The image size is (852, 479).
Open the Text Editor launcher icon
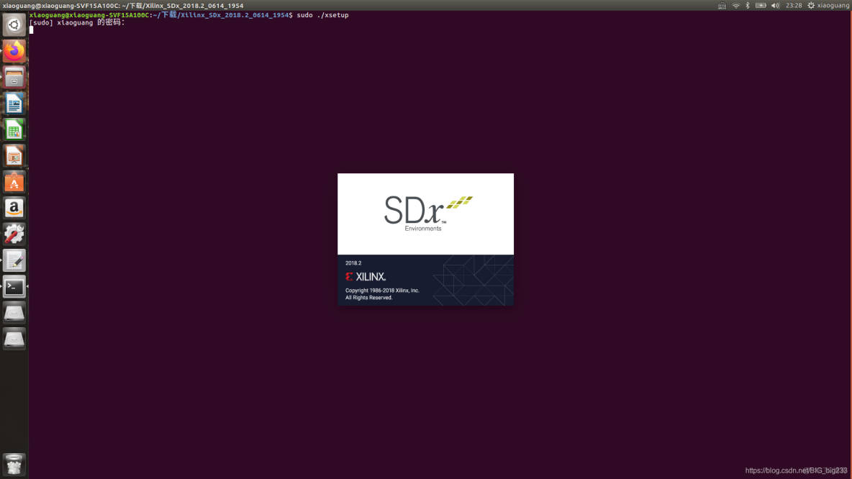coord(14,260)
